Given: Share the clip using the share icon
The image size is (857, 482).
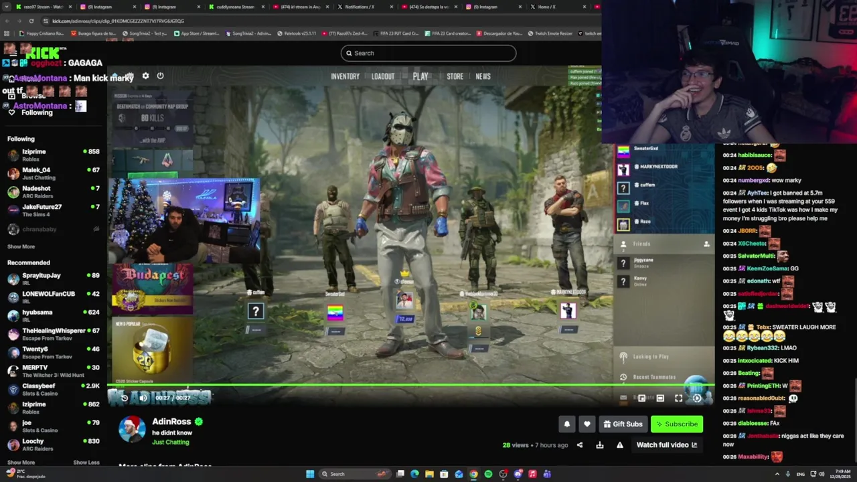Looking at the screenshot, I should [580, 445].
